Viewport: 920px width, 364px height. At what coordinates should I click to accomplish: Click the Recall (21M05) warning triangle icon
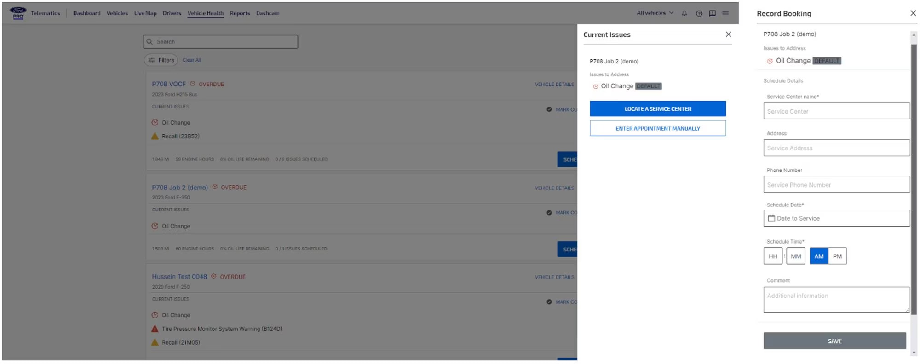[155, 342]
